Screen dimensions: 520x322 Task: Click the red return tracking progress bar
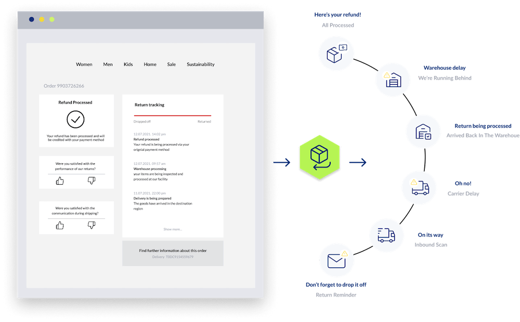[173, 115]
